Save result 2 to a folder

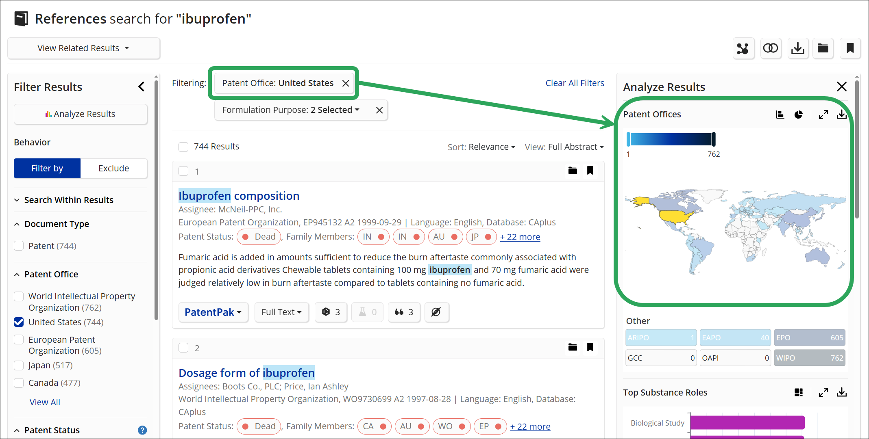point(573,347)
